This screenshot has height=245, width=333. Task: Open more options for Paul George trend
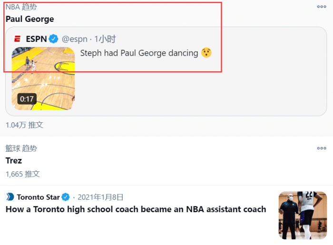pos(322,7)
